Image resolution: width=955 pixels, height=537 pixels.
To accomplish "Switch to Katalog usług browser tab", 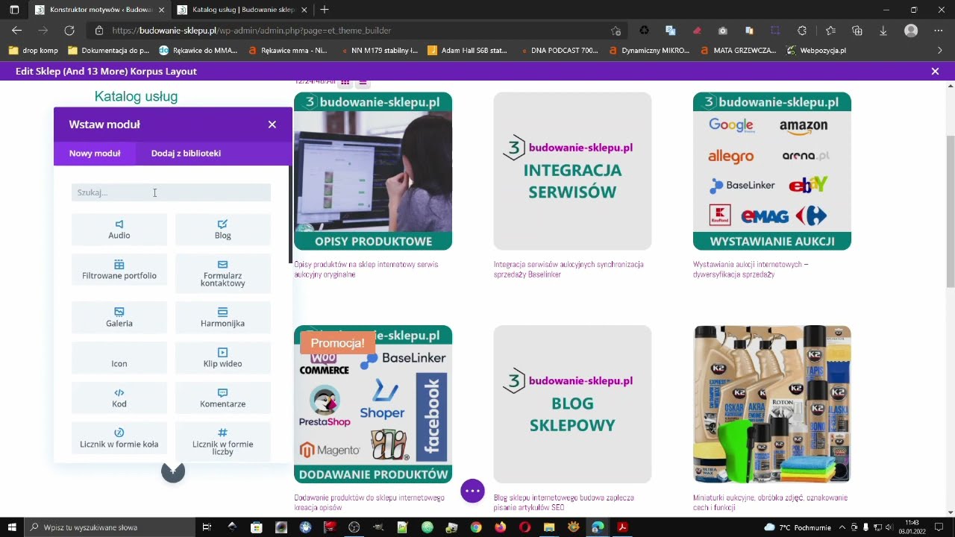I will (242, 10).
